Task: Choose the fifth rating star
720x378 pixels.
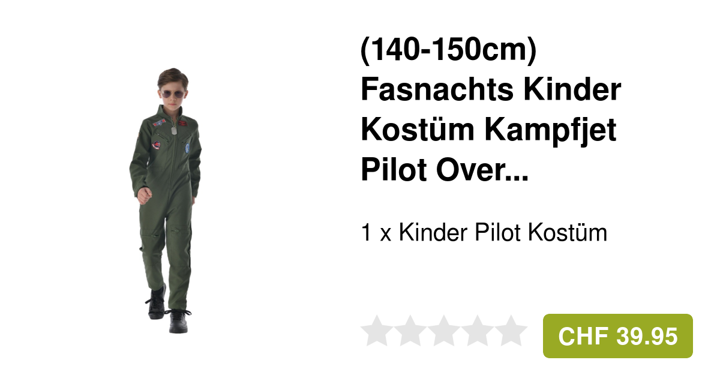Action: 512,331
